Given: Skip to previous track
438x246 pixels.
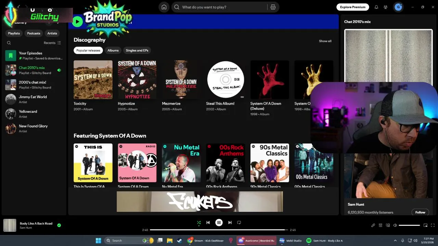Looking at the screenshot, I should [x=208, y=222].
